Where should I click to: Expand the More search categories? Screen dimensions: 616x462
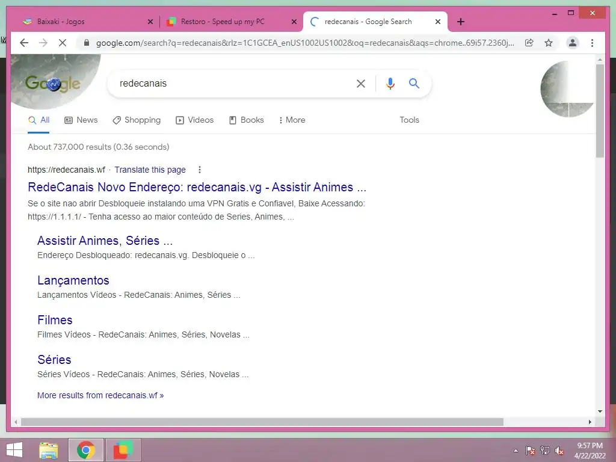click(292, 120)
